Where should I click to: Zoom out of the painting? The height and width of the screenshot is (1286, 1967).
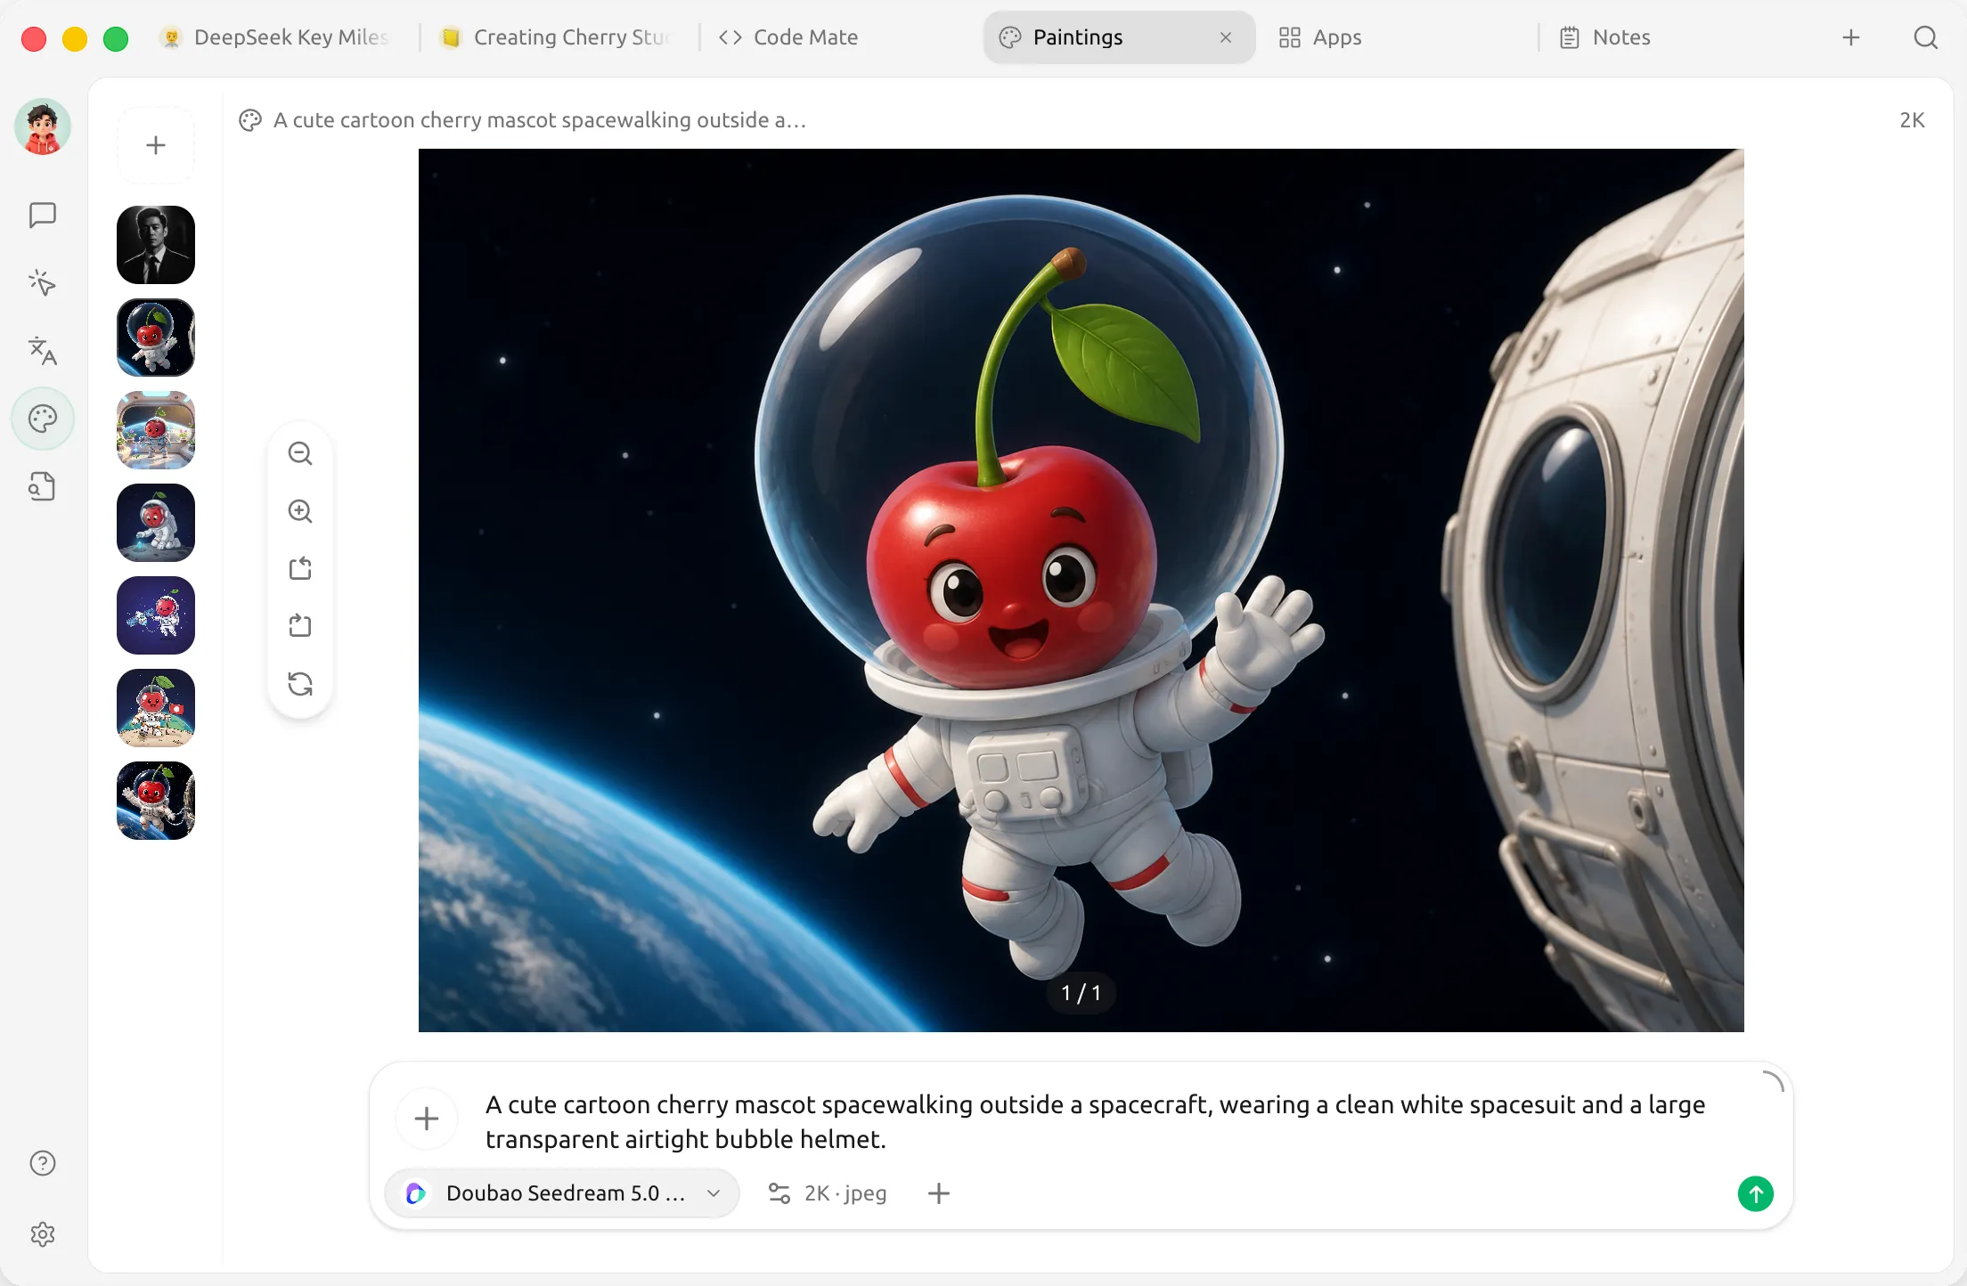coord(300,453)
